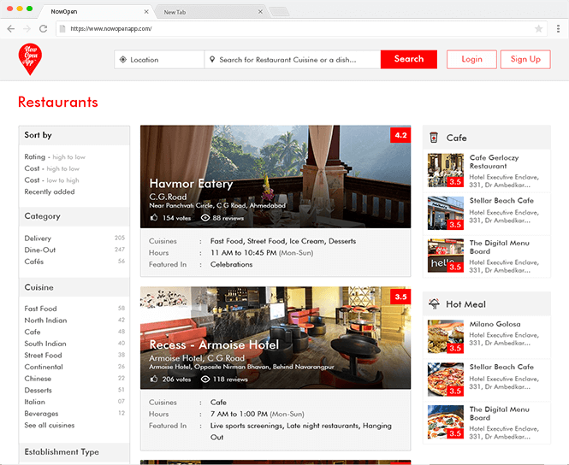Click the Login button

coord(471,59)
